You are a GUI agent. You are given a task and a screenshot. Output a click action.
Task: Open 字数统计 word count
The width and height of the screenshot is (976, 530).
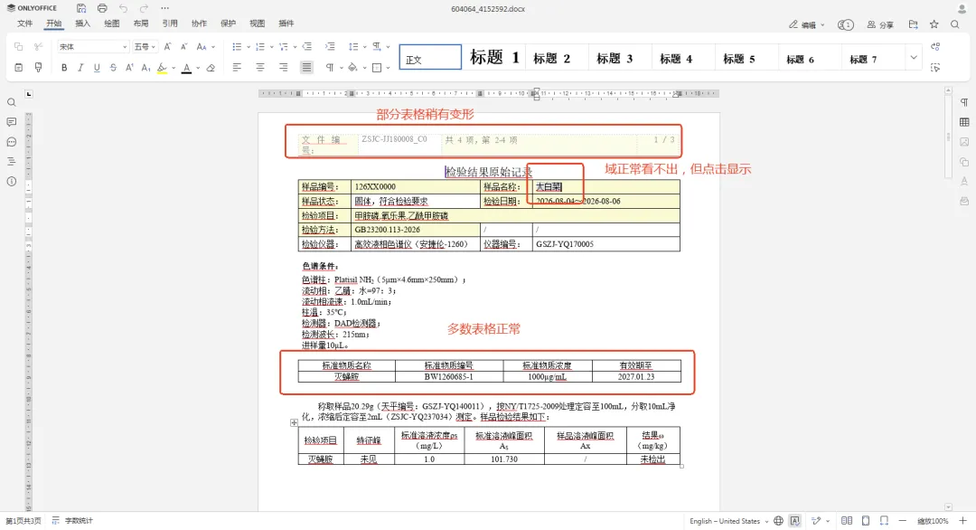point(72,521)
